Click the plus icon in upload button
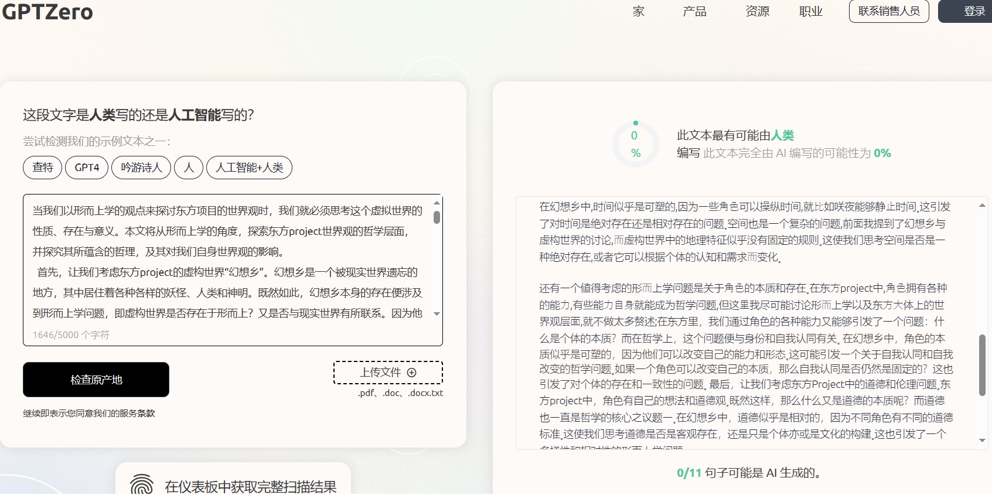The image size is (992, 495). pos(411,373)
